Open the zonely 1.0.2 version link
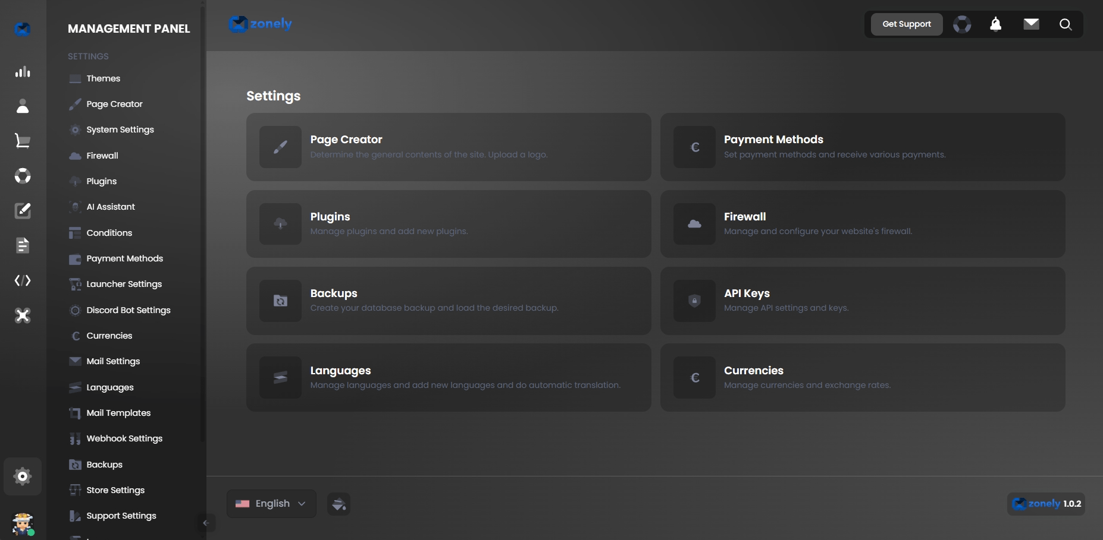 tap(1045, 503)
